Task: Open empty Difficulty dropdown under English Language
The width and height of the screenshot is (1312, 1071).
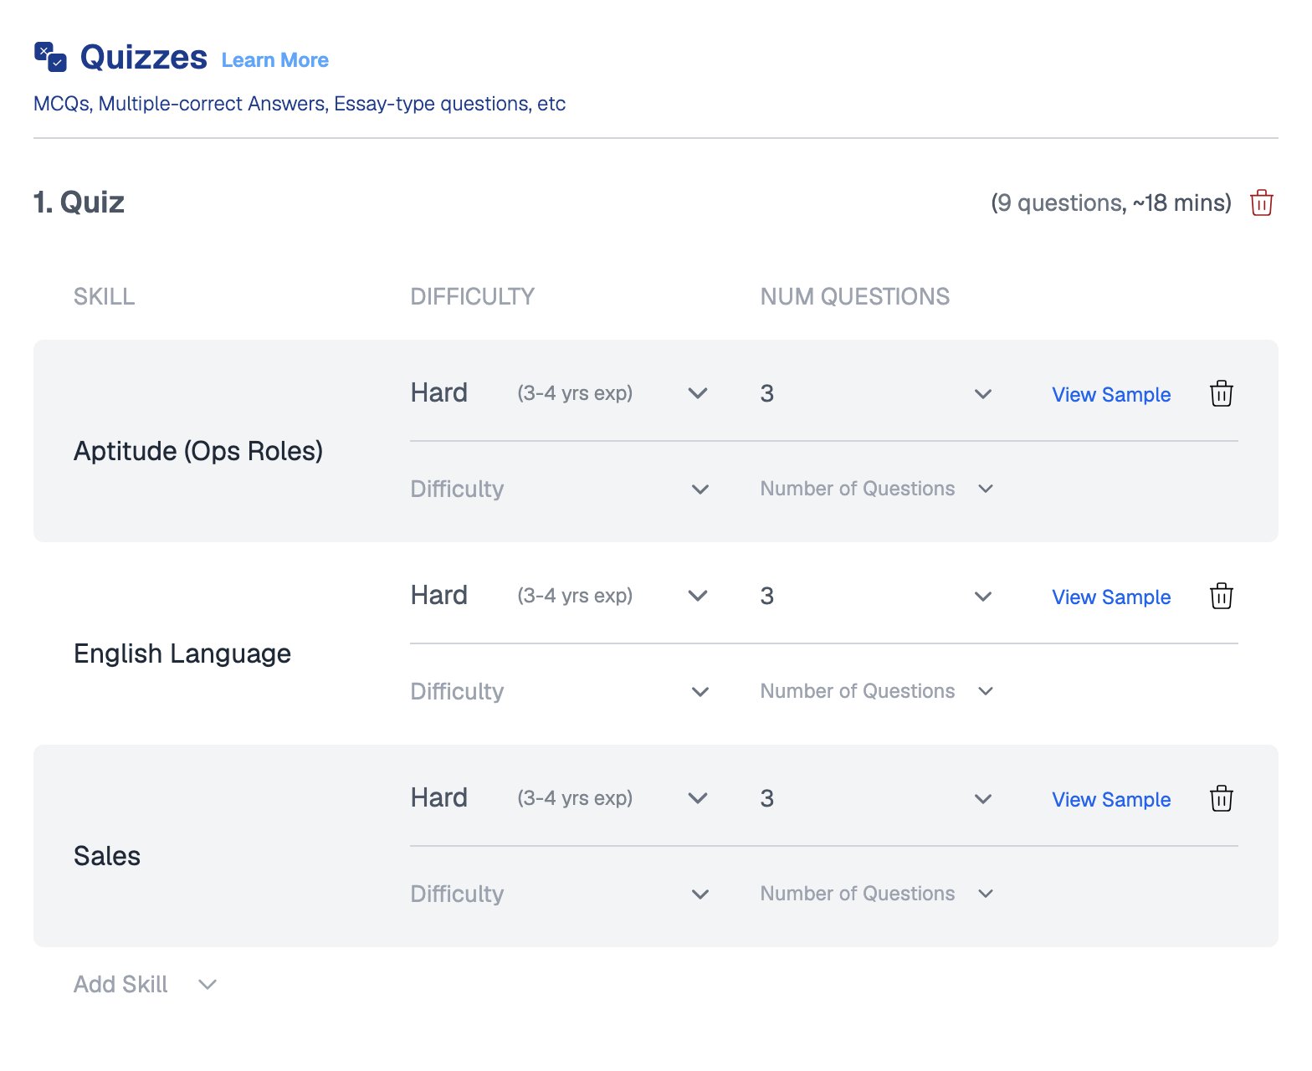Action: [560, 691]
